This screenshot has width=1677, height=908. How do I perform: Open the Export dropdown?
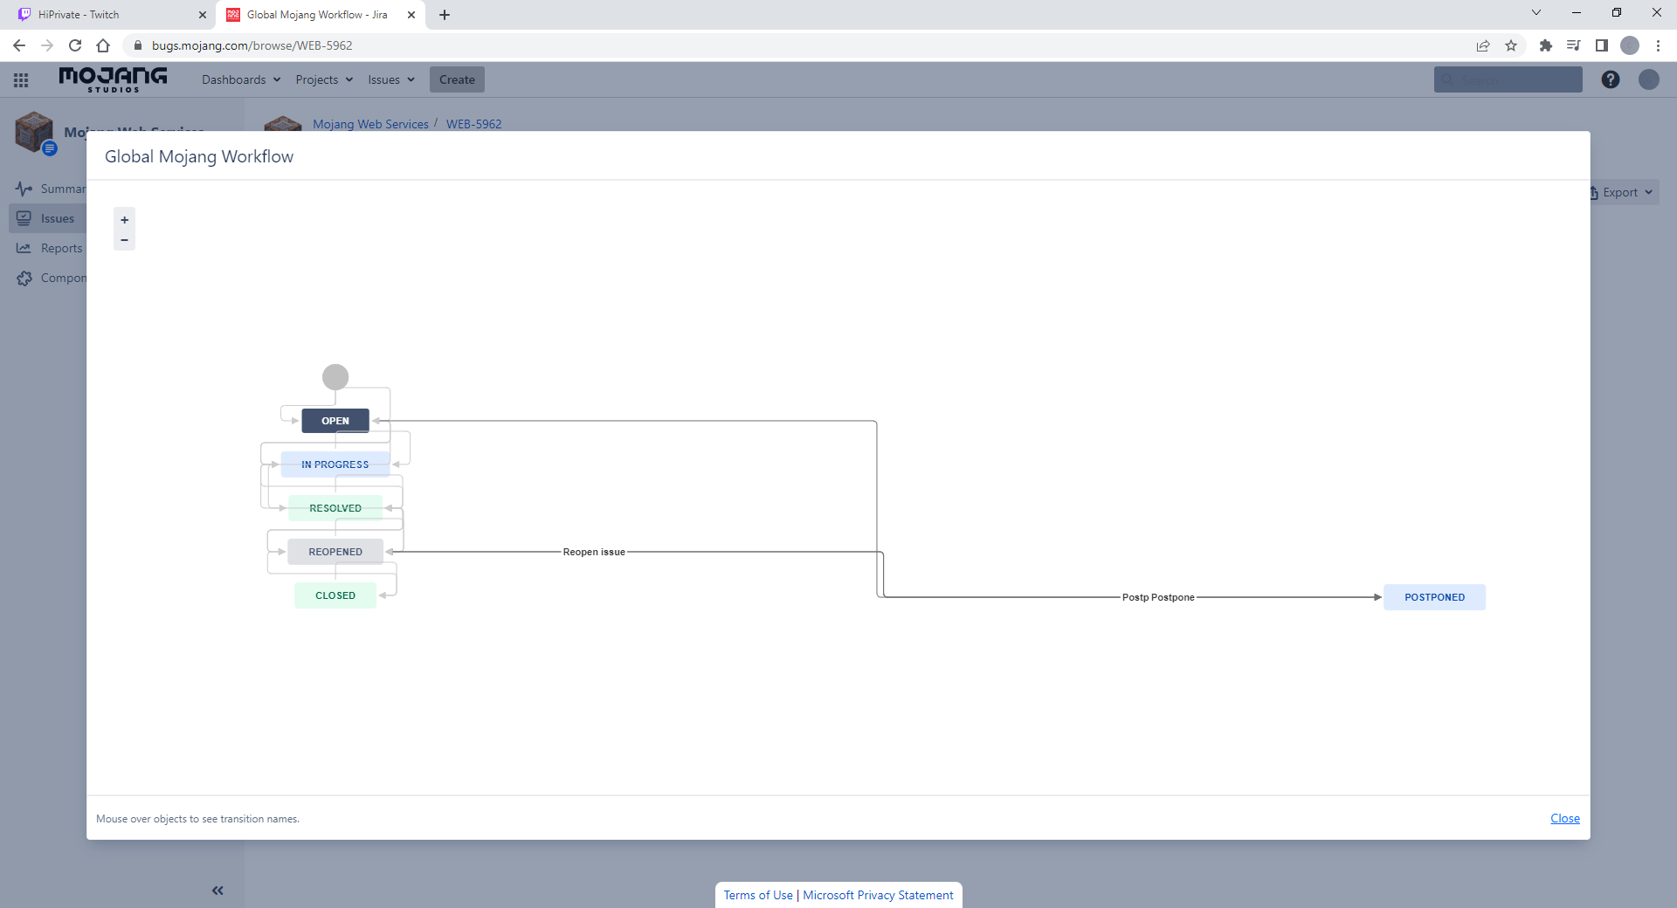pyautogui.click(x=1625, y=192)
